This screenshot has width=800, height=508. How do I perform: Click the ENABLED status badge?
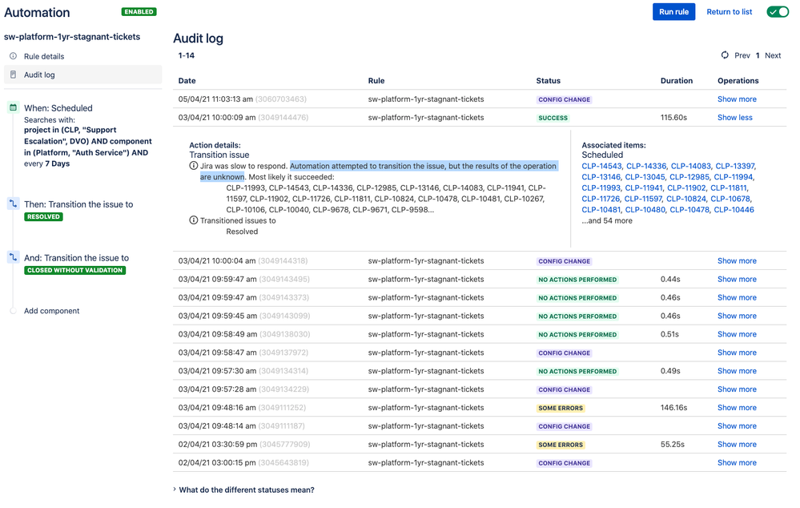(x=139, y=12)
